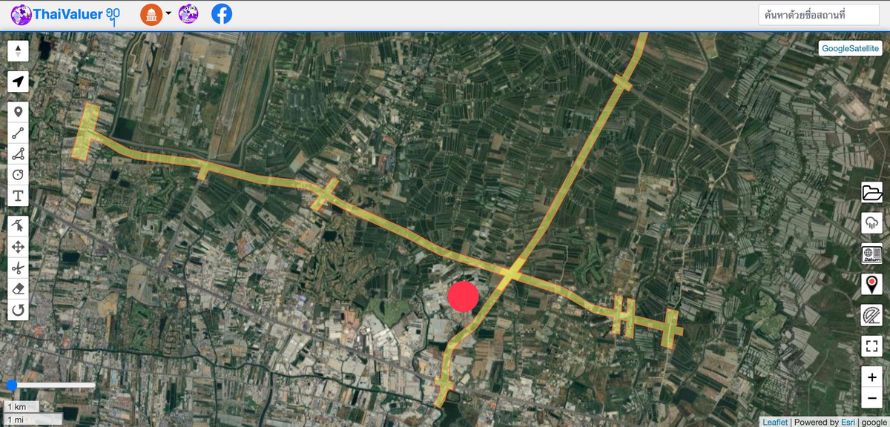Click the Leaflet attribution link
This screenshot has height=427, width=890.
774,422
